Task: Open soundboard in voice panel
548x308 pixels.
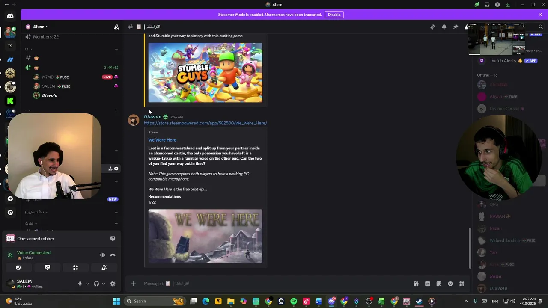Action: (104, 267)
